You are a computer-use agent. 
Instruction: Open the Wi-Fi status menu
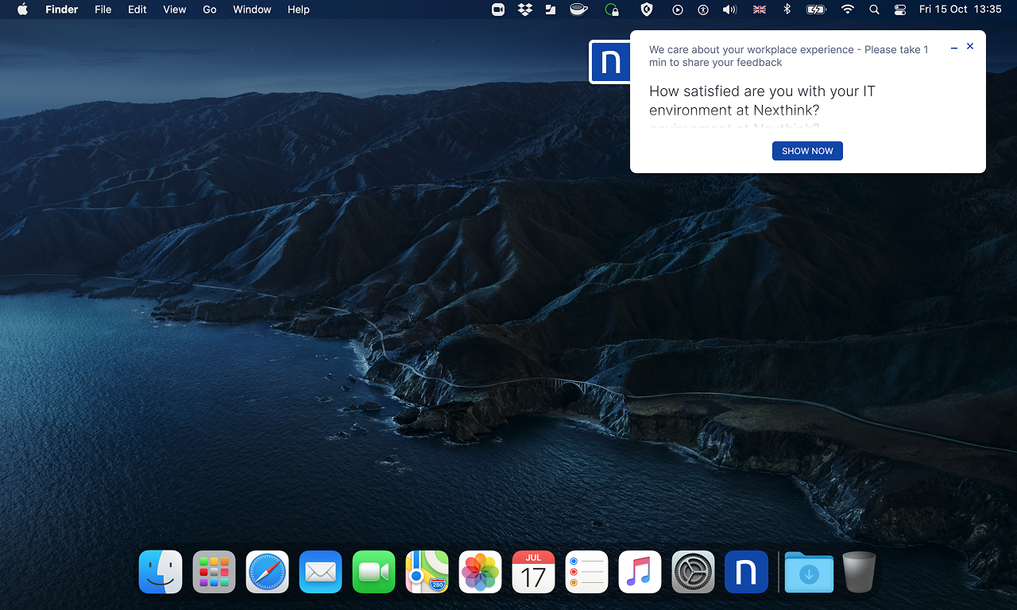point(847,10)
